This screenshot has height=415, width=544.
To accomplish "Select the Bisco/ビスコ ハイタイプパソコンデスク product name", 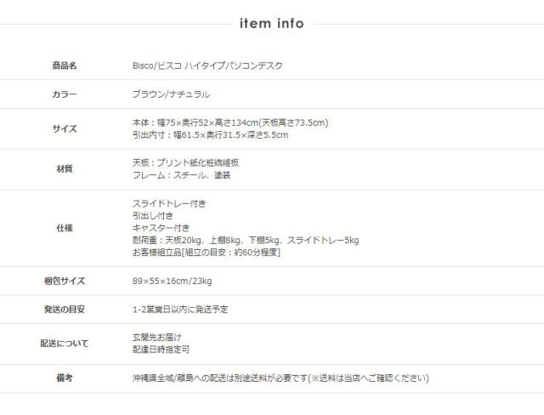I will (x=207, y=65).
